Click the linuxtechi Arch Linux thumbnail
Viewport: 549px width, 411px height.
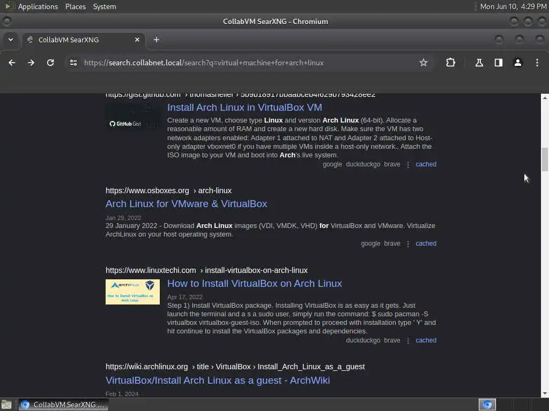coord(133,292)
